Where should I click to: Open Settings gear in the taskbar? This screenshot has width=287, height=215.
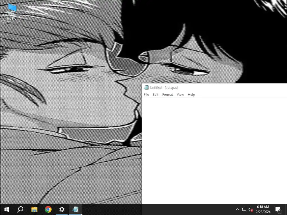coord(62,209)
